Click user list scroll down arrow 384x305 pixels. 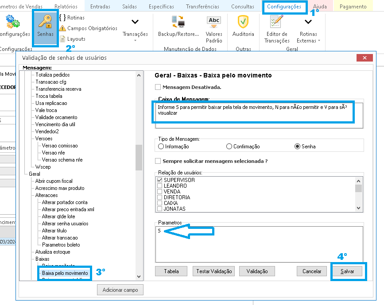pyautogui.click(x=358, y=208)
